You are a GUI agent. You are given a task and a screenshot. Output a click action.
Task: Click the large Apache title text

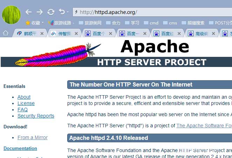[155, 47]
